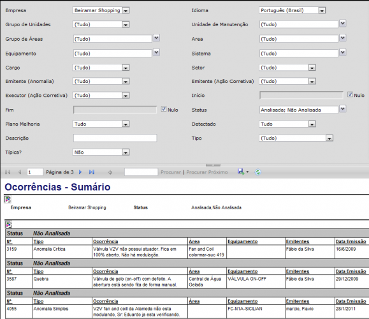Screen dimensions: 369x319
Task: Click 'Anomalia Crítica' type cell
Action: (50, 249)
